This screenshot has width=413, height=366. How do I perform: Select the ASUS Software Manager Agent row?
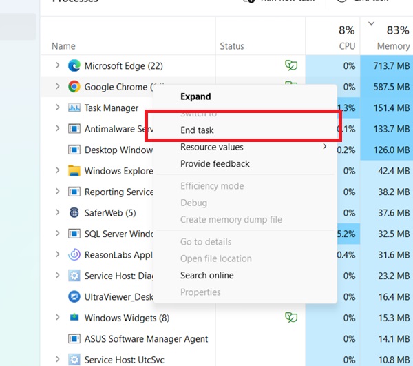click(x=146, y=339)
